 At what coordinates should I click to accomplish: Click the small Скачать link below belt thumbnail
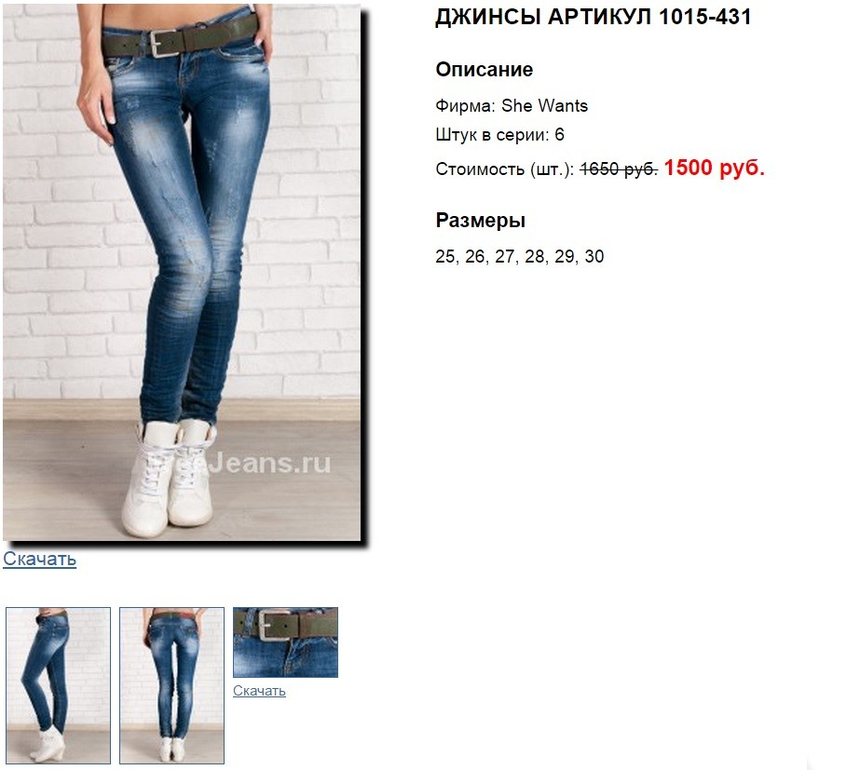(x=259, y=691)
